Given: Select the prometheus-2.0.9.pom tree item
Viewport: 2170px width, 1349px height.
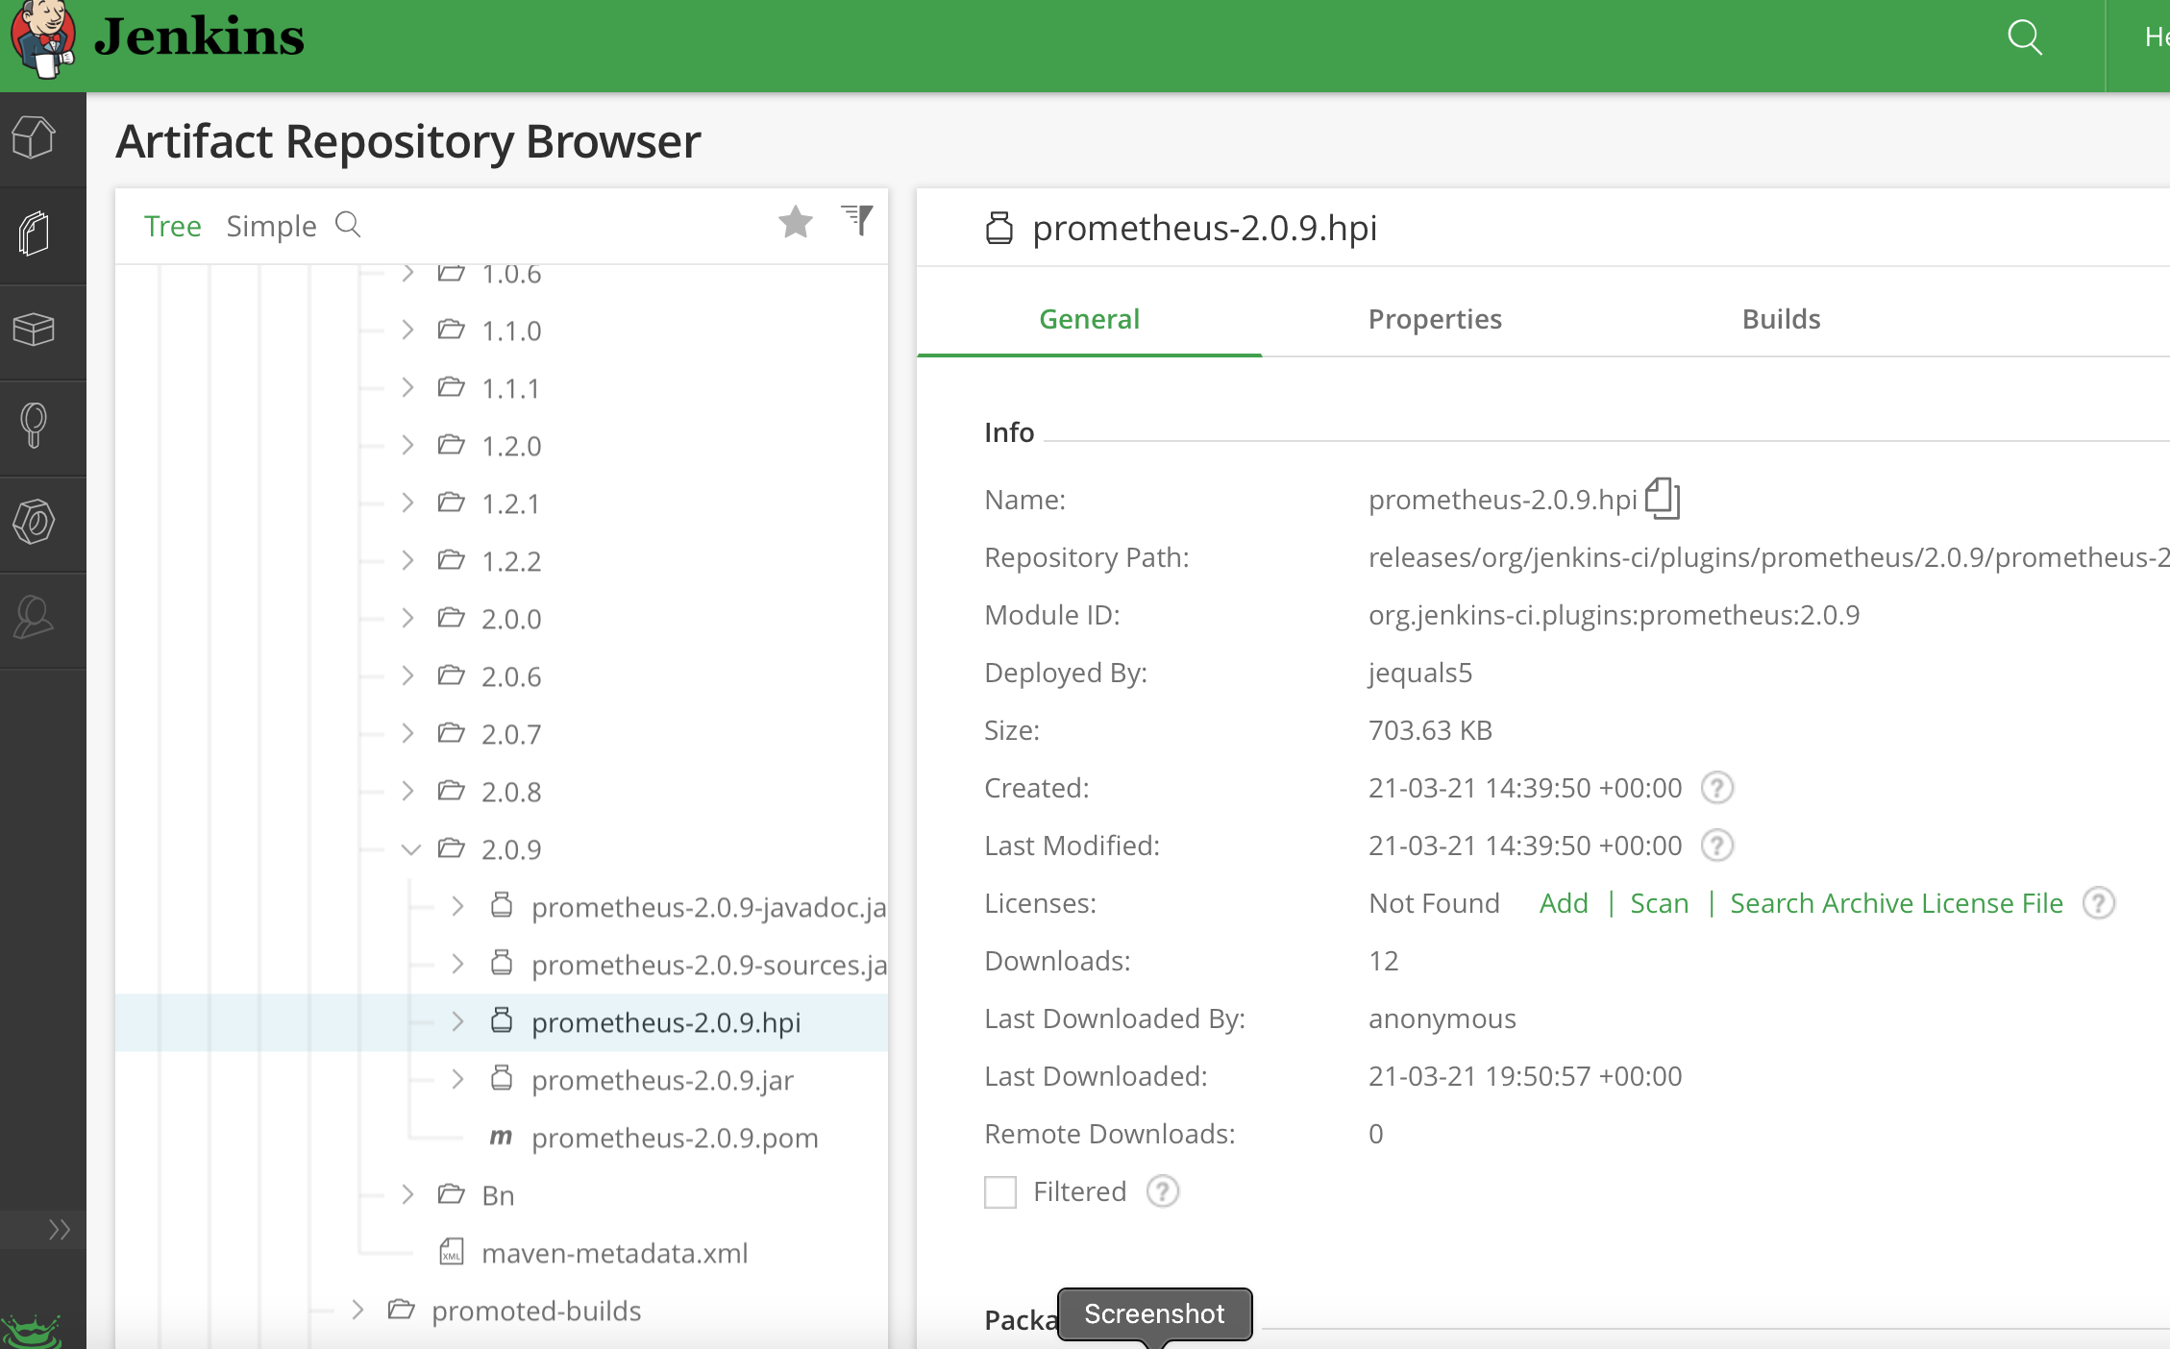Looking at the screenshot, I should (675, 1138).
